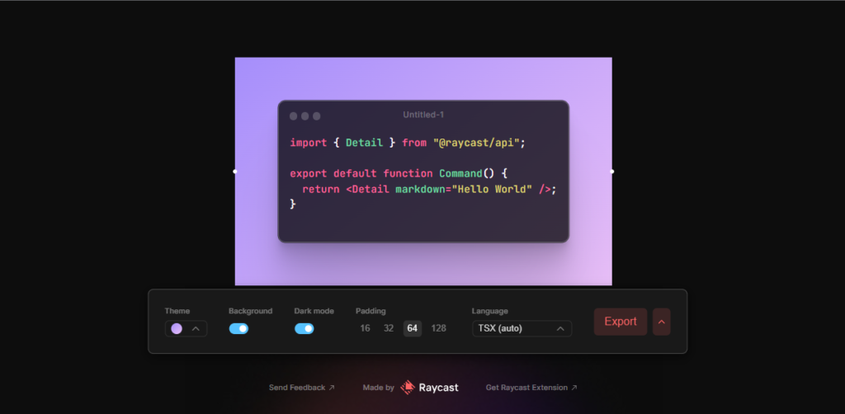Click the Raycast logo
This screenshot has height=414, width=845.
point(429,387)
